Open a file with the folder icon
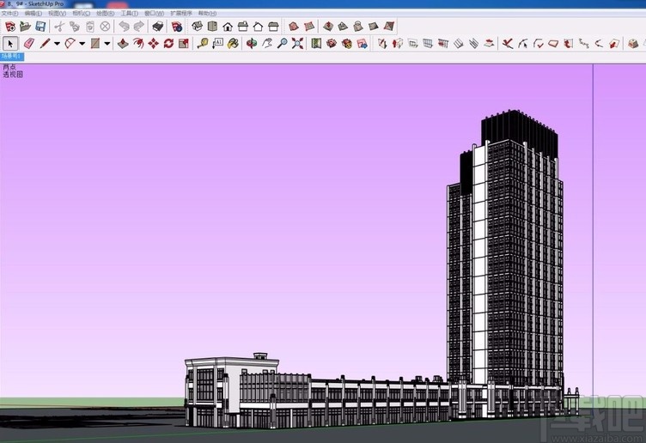646x443 pixels. (25, 27)
